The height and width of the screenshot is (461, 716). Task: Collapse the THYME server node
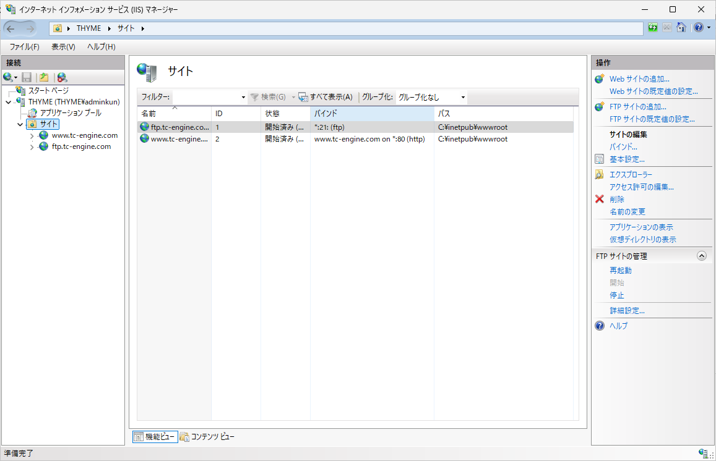8,102
